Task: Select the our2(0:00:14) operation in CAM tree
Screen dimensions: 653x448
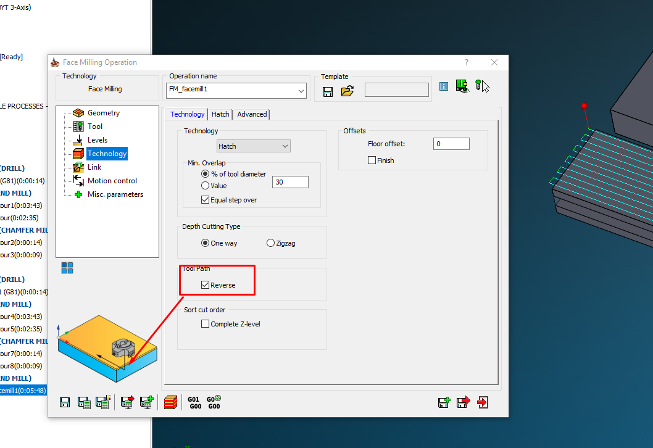Action: [21, 243]
